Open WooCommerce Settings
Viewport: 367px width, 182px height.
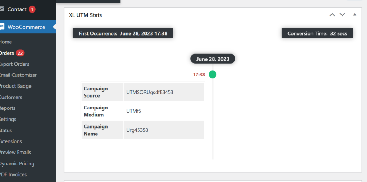tap(8, 119)
